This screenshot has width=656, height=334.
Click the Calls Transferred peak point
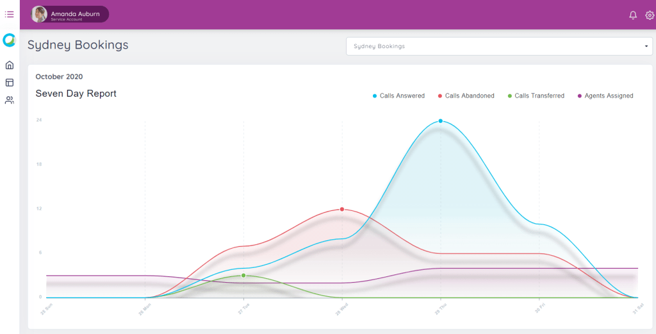(243, 275)
